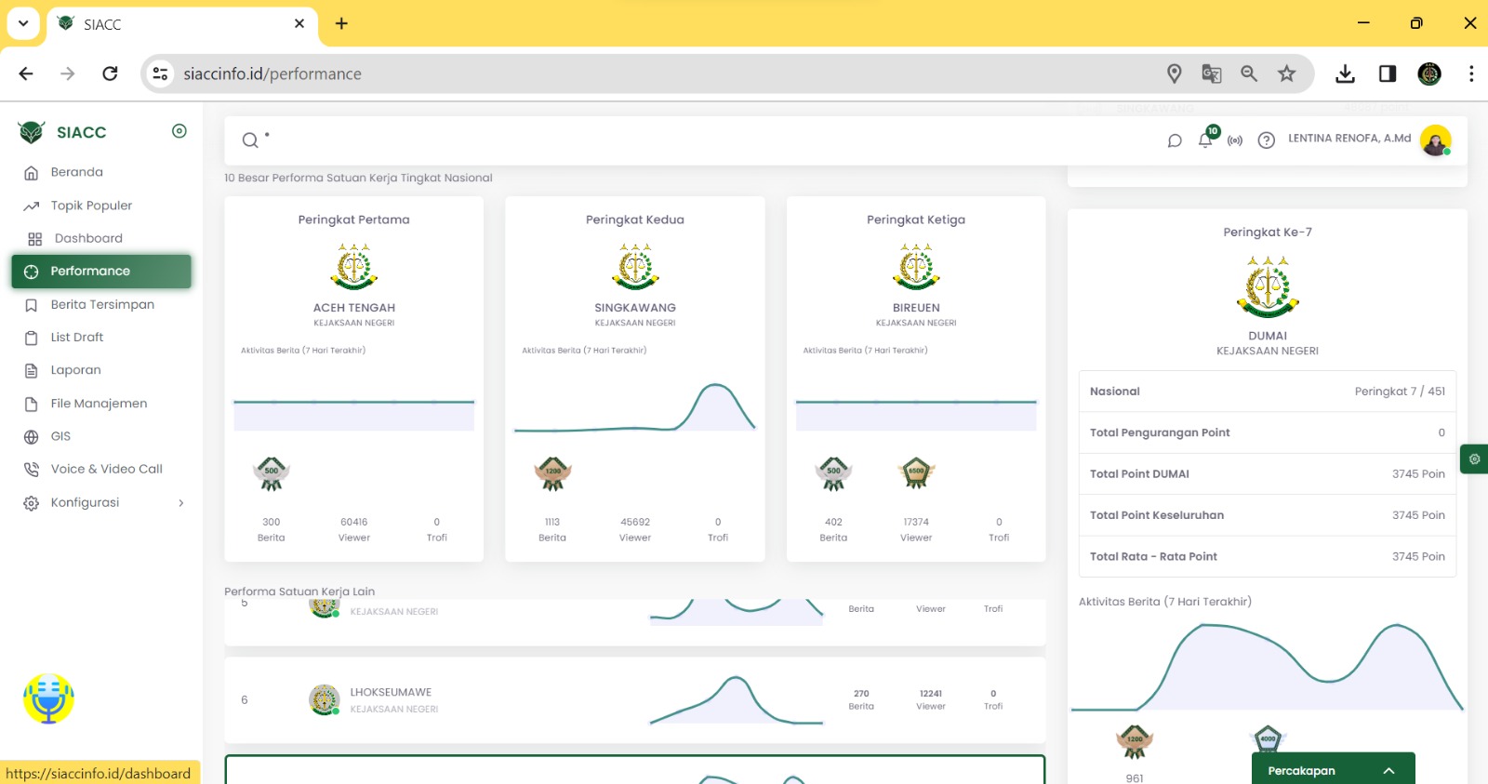This screenshot has width=1488, height=784.
Task: Click the ACEH TENGAH unit emblem
Action: point(354,267)
